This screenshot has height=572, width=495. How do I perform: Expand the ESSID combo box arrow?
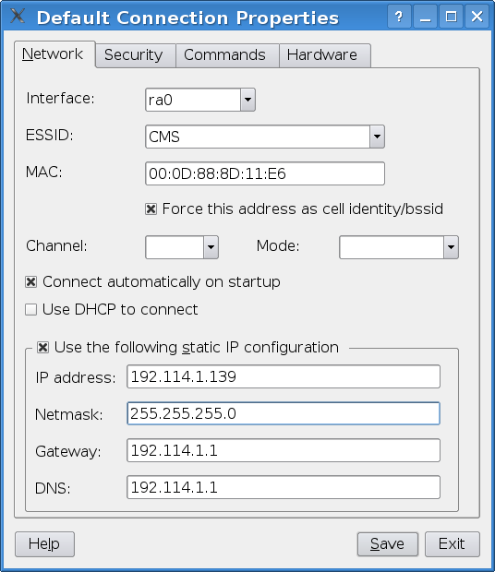pos(377,137)
